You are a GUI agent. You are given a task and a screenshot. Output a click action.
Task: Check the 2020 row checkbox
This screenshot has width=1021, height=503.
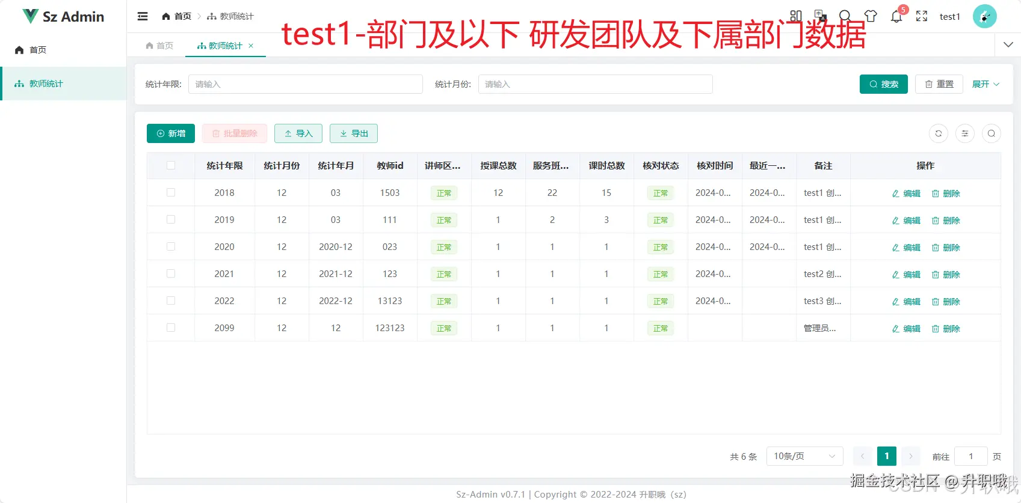[171, 246]
